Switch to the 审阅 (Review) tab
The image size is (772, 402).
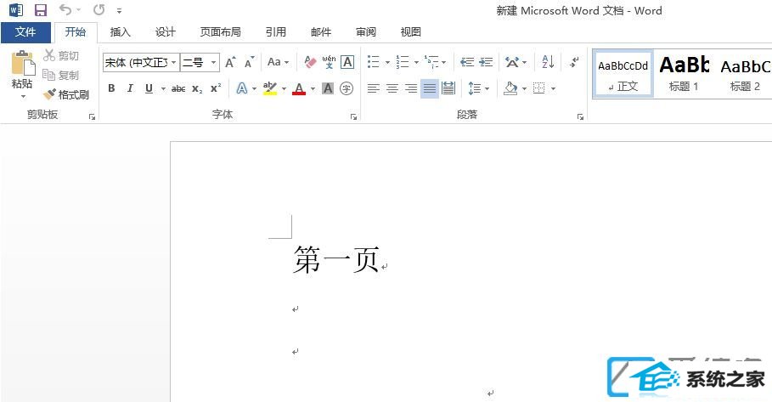tap(366, 32)
